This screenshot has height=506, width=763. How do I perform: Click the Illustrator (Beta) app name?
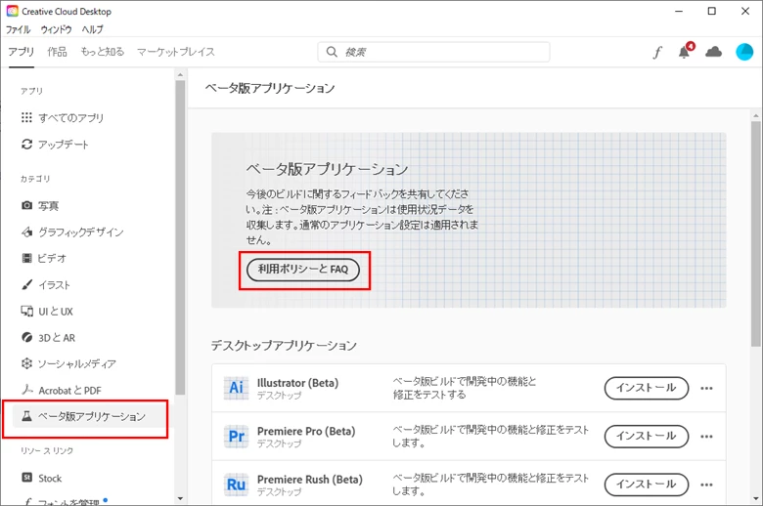(x=297, y=383)
